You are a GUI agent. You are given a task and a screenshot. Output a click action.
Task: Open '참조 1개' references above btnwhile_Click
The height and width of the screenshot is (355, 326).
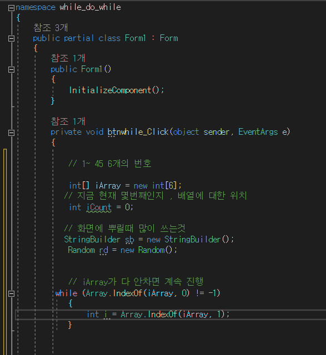coord(68,121)
